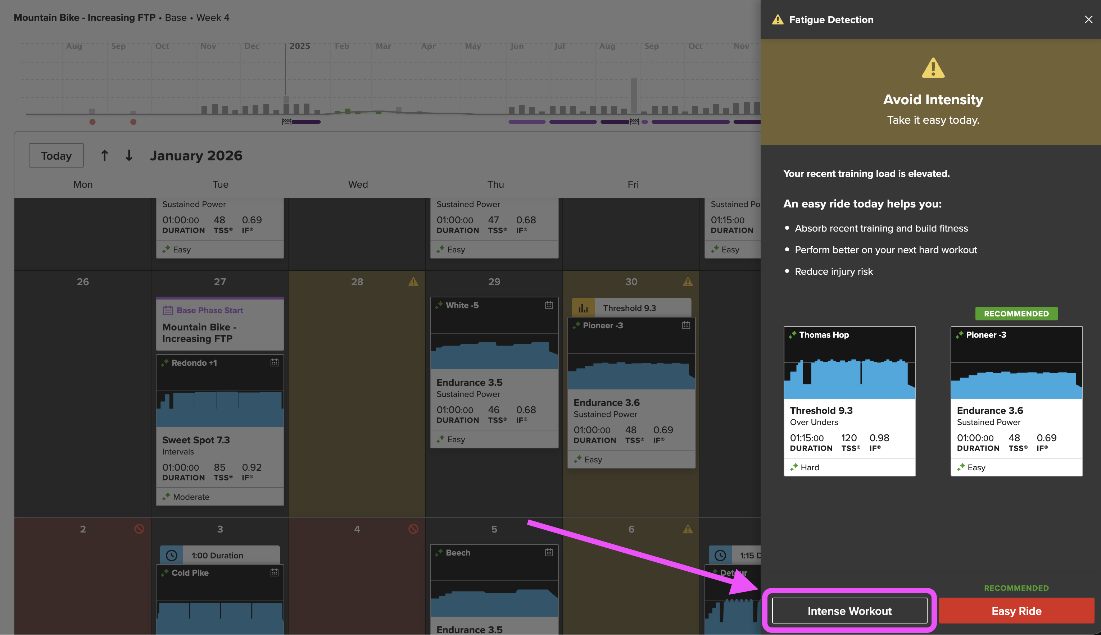1101x635 pixels.
Task: Click 'Your recent training load is elevated.' text
Action: coord(866,174)
